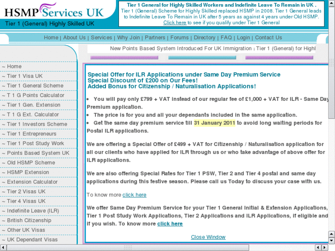
Task: Open Tier 4 Visas UK link
Action: [26, 201]
